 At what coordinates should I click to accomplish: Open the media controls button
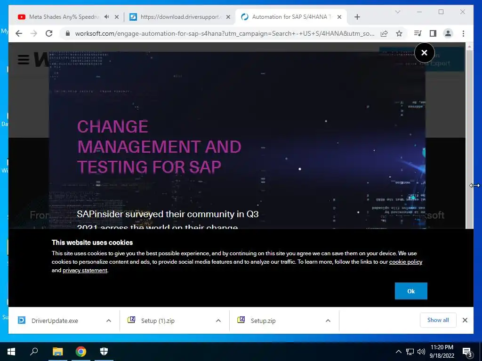coord(418,33)
